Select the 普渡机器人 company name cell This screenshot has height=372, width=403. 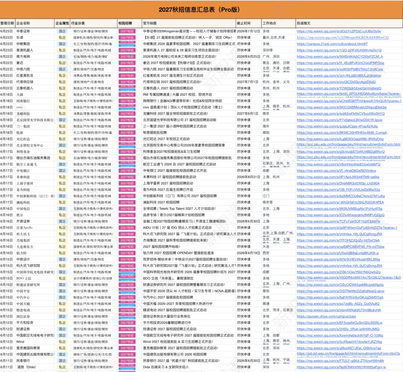25,50
